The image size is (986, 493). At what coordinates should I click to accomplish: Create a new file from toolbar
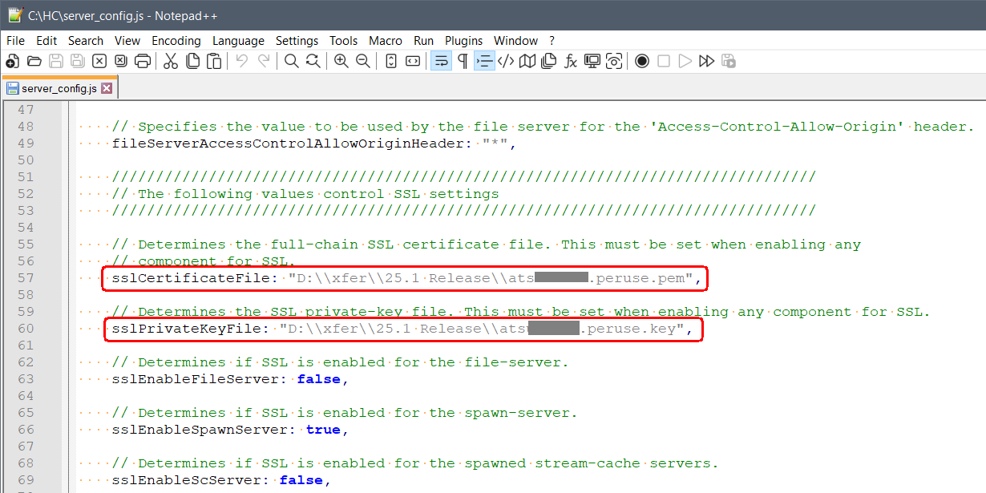[12, 61]
